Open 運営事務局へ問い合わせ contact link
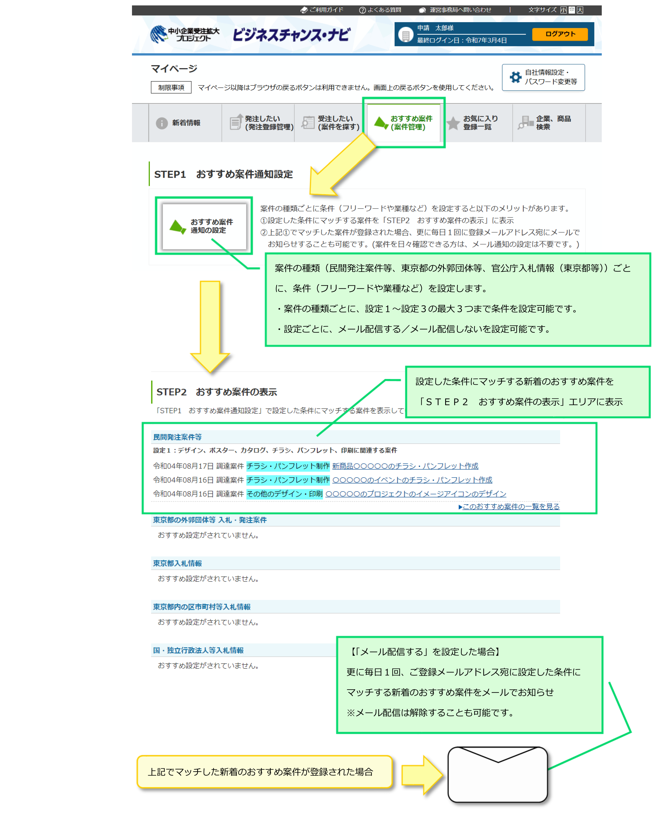This screenshot has width=671, height=814. [x=455, y=10]
